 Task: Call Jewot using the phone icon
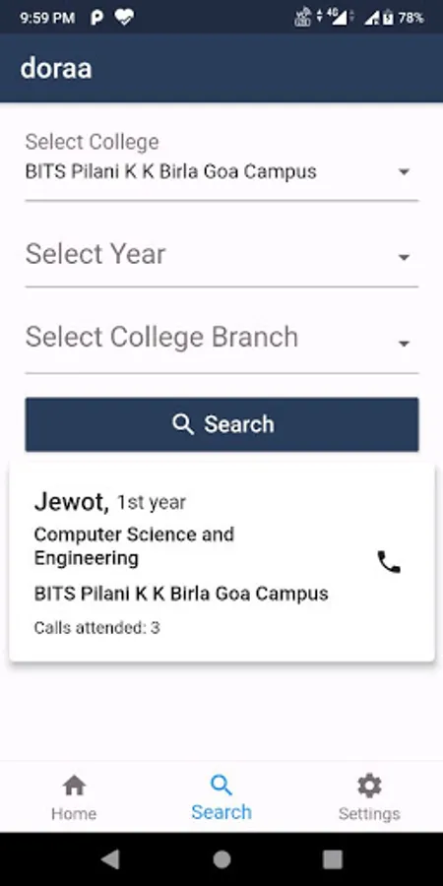point(389,562)
